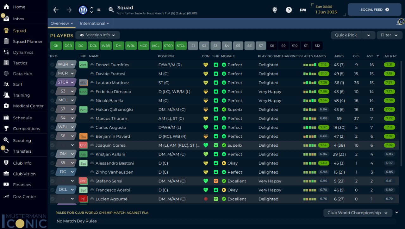Expand the Selection Info dropdown
The height and width of the screenshot is (229, 405).
[97, 35]
